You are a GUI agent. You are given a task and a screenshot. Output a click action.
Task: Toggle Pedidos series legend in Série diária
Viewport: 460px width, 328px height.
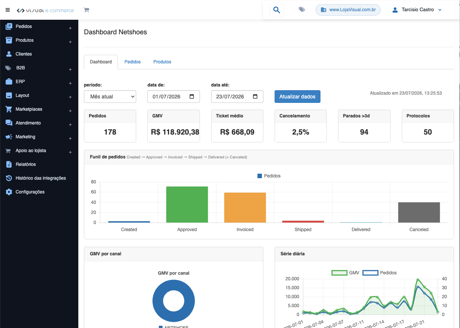pyautogui.click(x=379, y=273)
